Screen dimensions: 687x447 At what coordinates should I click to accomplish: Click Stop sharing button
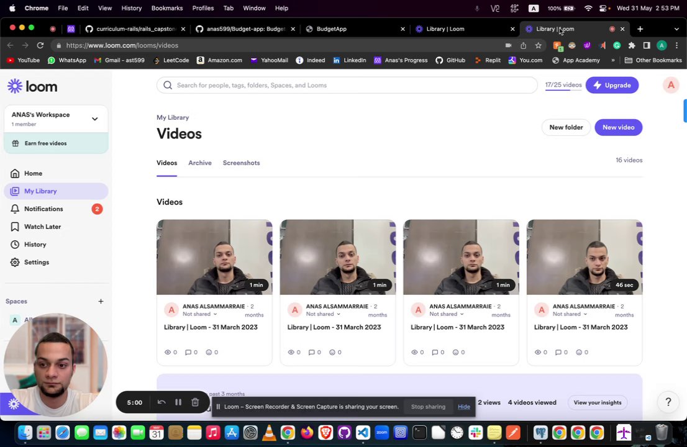428,407
